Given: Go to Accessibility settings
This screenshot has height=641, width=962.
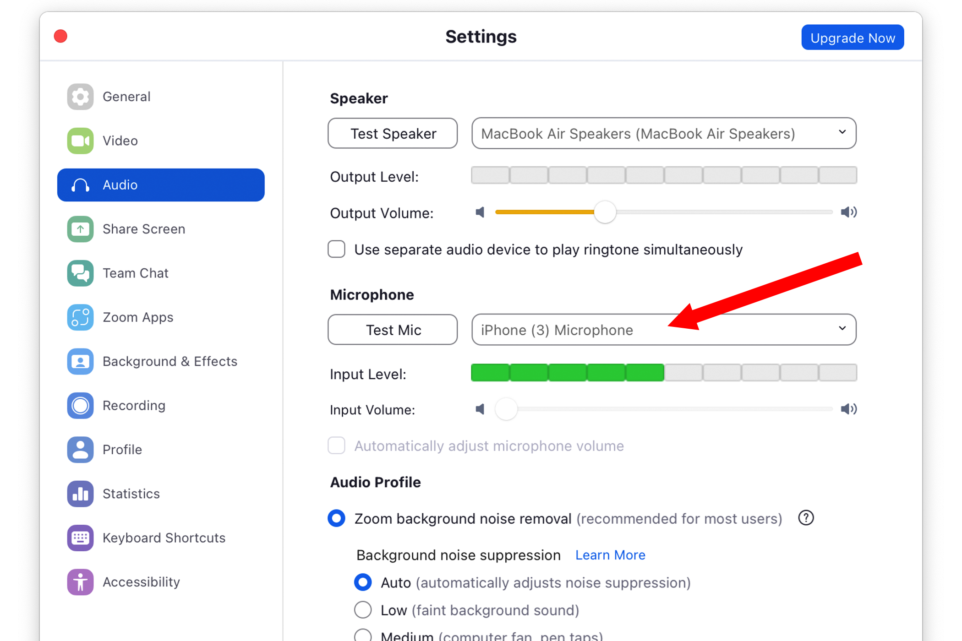Looking at the screenshot, I should (141, 582).
